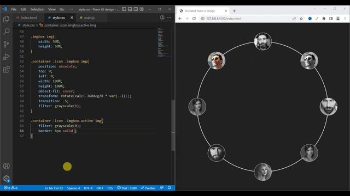Open the Edit menu
Viewport: 350px width, 196px height.
point(24,9)
